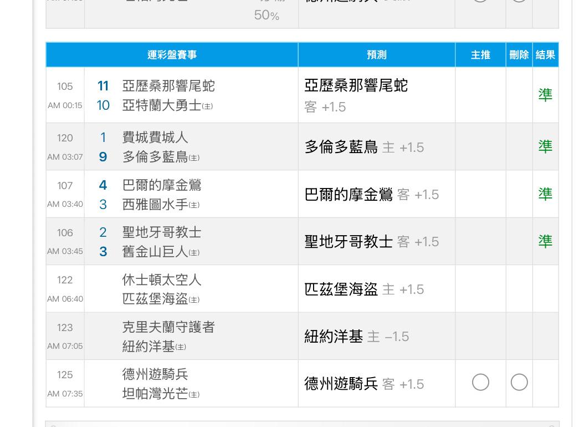Select the 刪除 radio for 德州遊騎兵 prediction
The width and height of the screenshot is (579, 427).
[519, 382]
